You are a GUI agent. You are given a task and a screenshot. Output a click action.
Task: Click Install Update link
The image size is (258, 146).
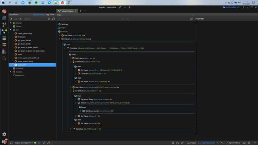231,7
